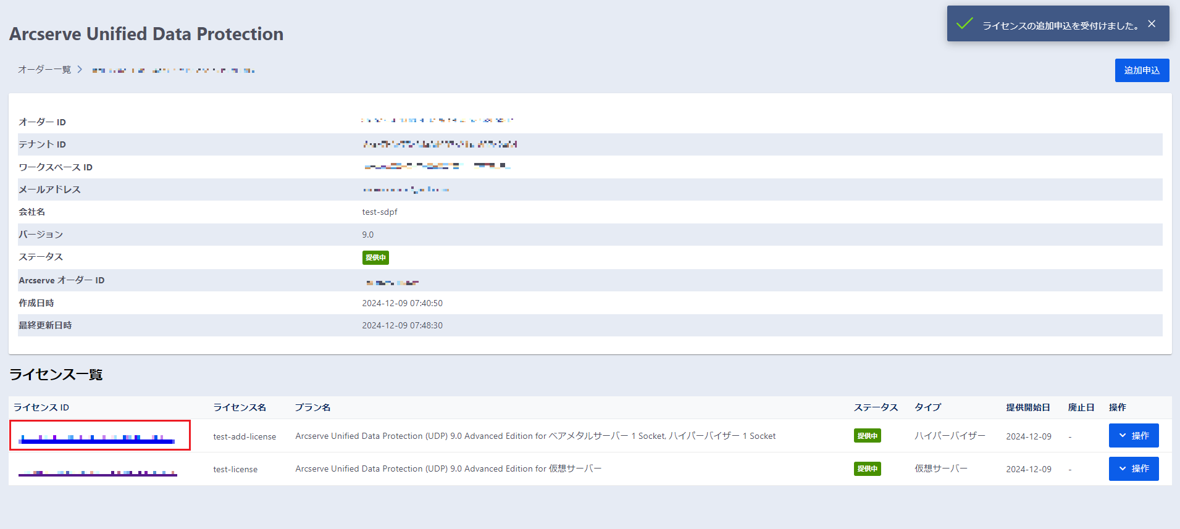Click the 追加申込 button
Screen dimensions: 1180x529
1142,70
